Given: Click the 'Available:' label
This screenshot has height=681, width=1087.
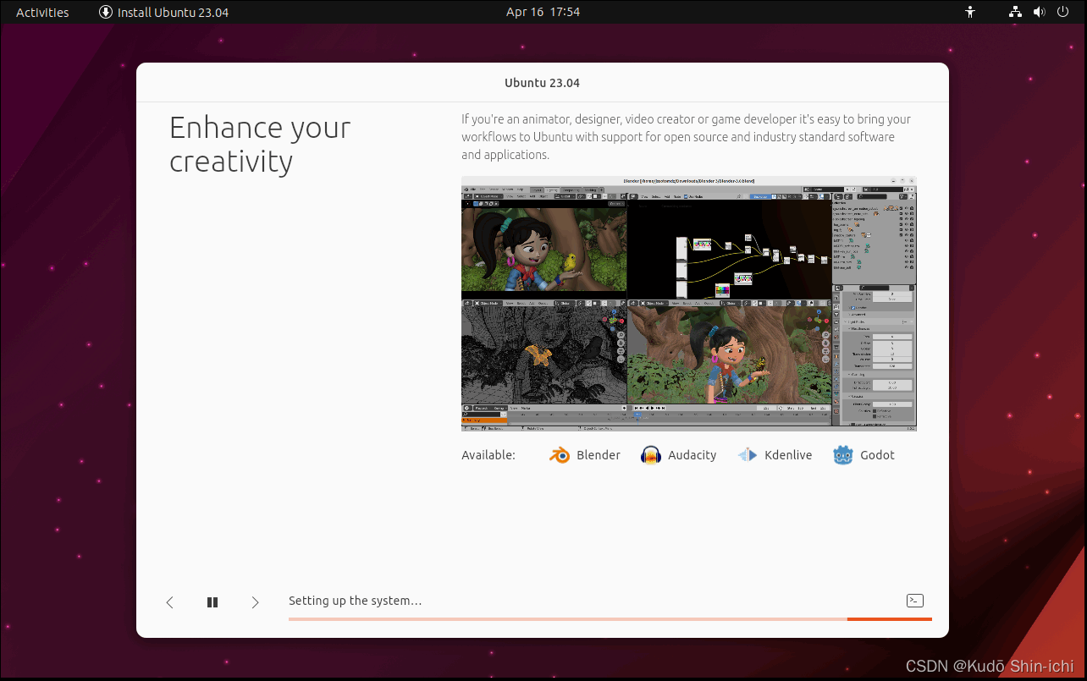Looking at the screenshot, I should tap(488, 455).
